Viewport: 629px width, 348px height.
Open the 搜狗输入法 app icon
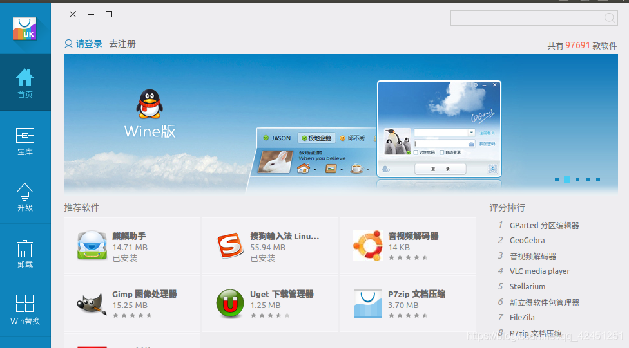(230, 246)
